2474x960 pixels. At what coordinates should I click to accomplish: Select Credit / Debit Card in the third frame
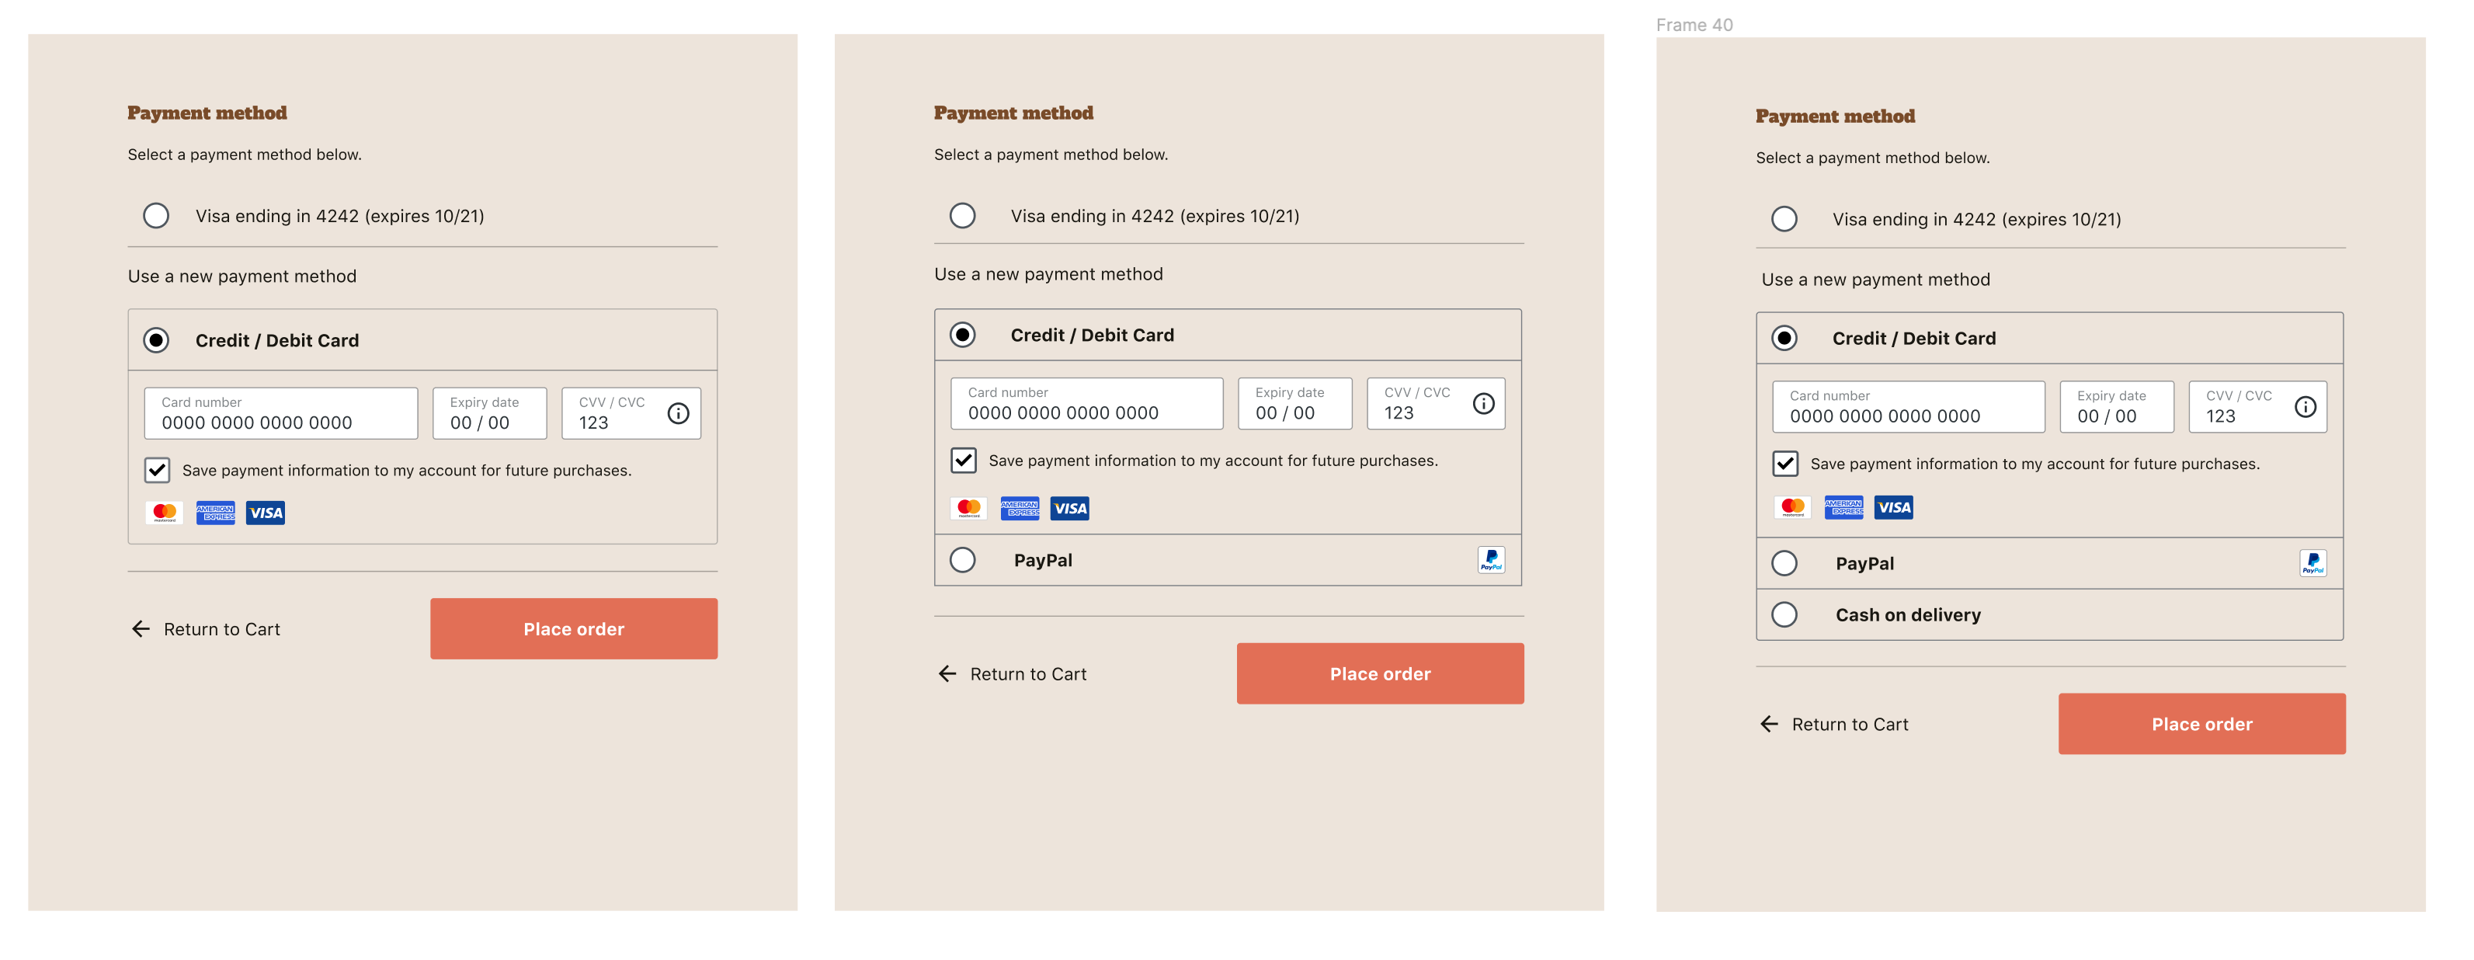1784,339
